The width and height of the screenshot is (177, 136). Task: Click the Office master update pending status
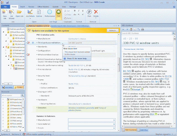pos(39,134)
